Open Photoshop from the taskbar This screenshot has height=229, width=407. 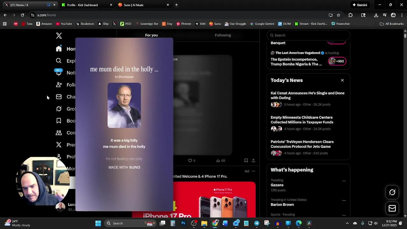tap(183, 223)
